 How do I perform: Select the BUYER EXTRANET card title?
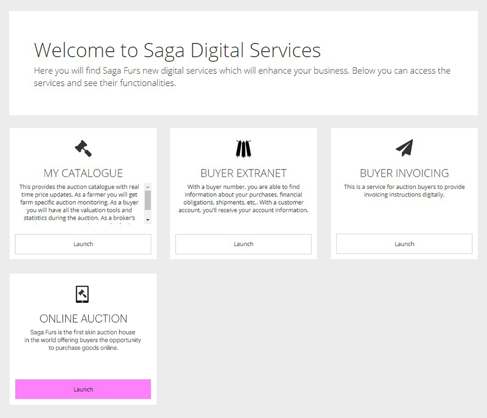243,173
